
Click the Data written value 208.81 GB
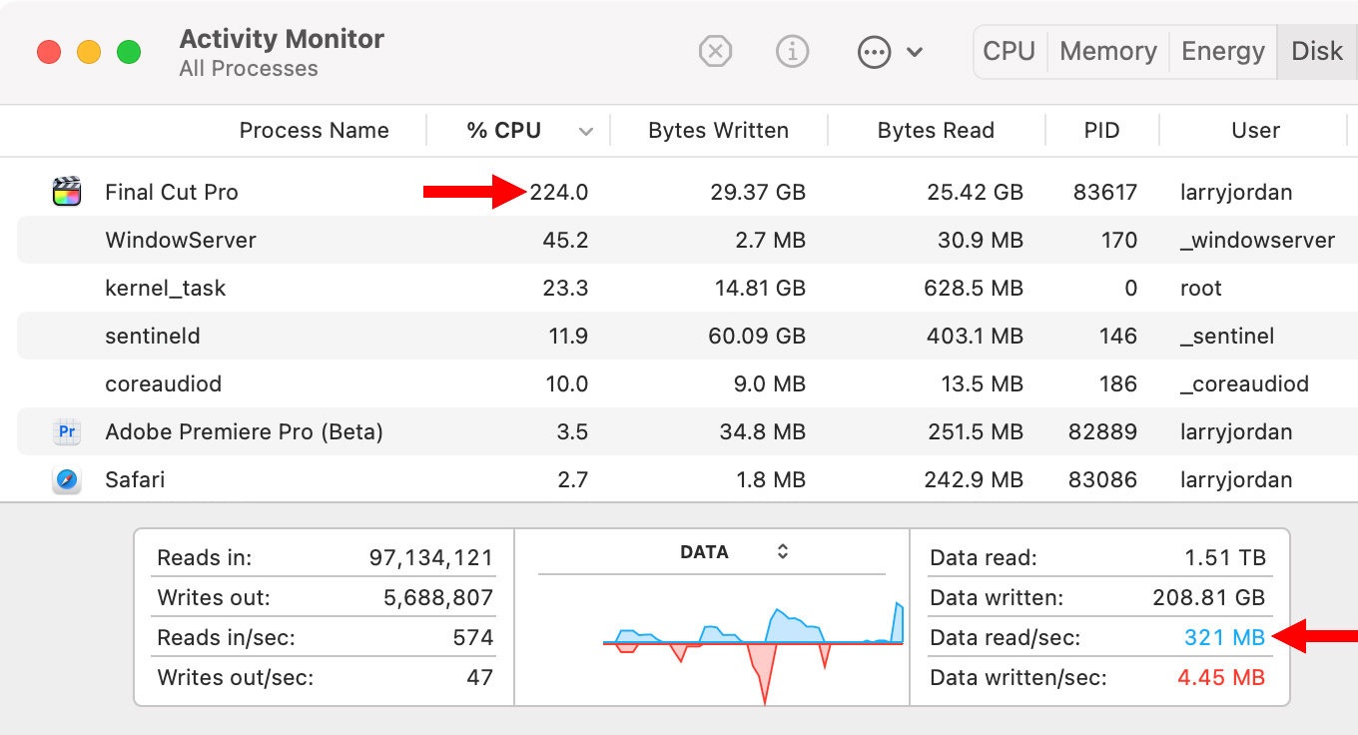point(1209,598)
